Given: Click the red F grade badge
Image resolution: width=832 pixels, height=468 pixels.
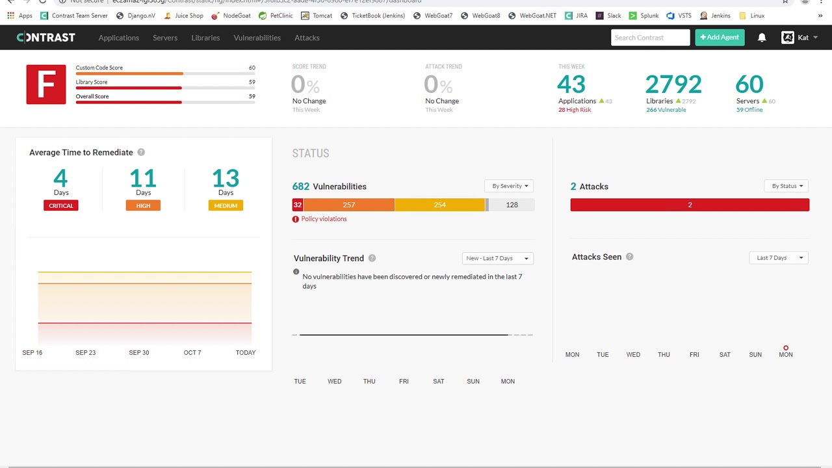Looking at the screenshot, I should (46, 84).
